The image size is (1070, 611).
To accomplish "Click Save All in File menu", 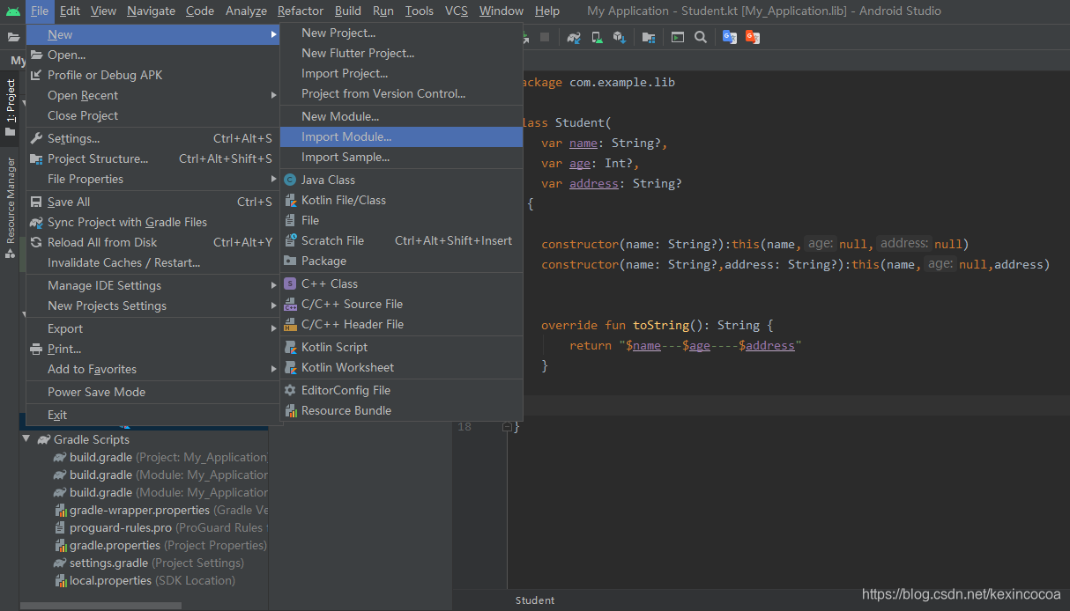I will (153, 202).
